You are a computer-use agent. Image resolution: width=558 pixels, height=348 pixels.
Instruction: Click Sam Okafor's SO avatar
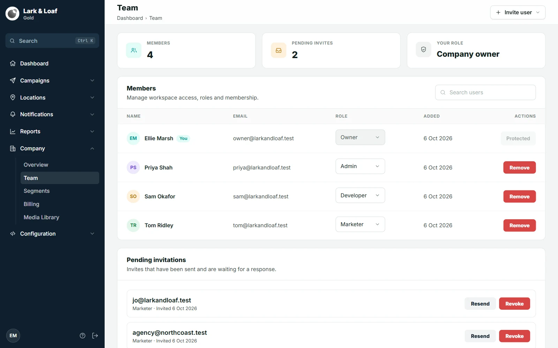(133, 196)
